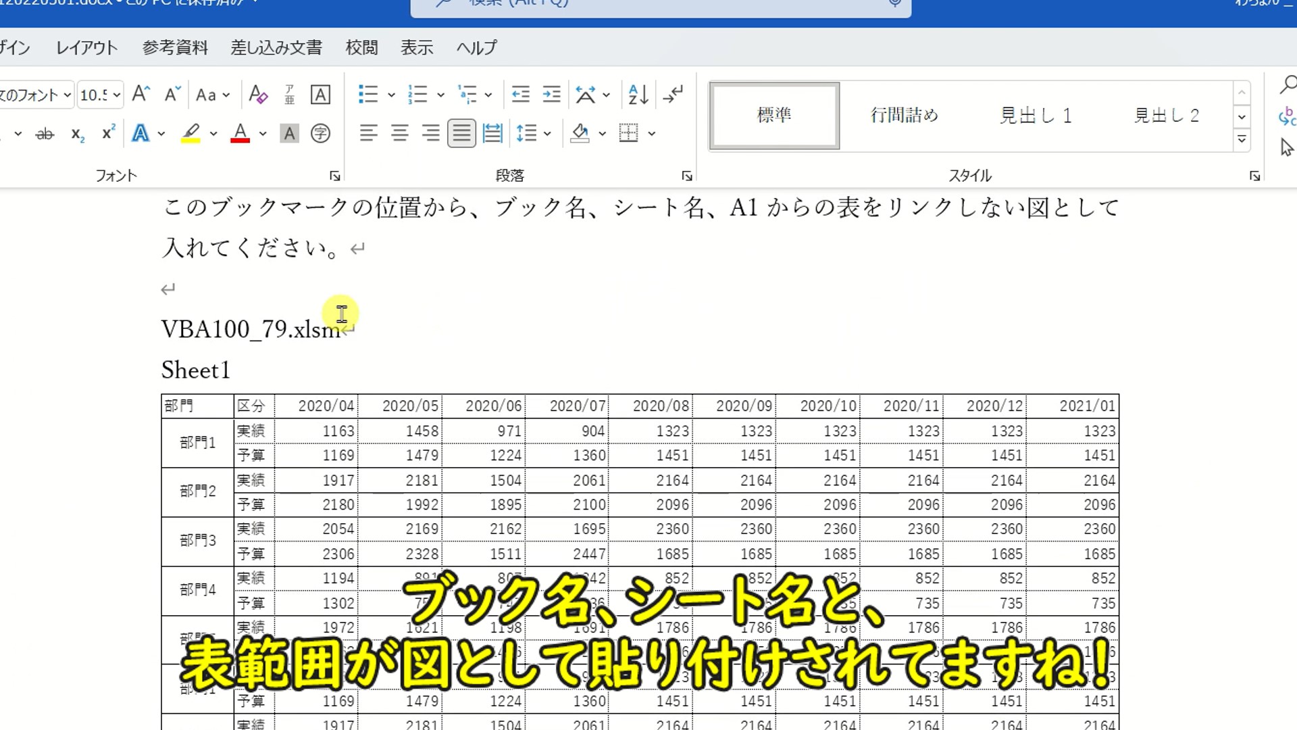
Task: Toggle Justify paragraph alignment
Action: tap(461, 133)
